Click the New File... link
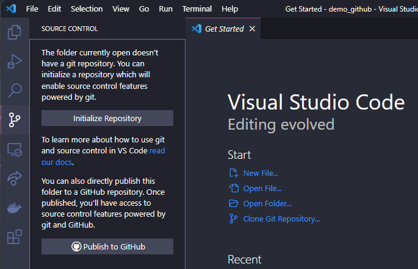The height and width of the screenshot is (269, 418). pos(261,173)
